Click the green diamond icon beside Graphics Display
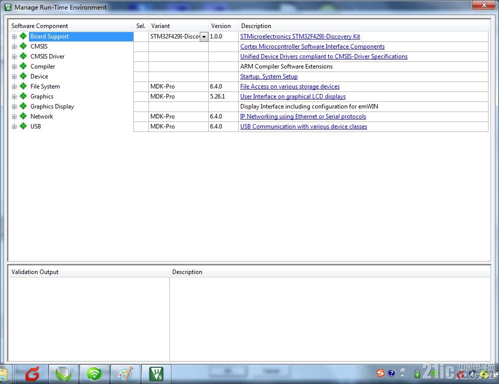 23,106
